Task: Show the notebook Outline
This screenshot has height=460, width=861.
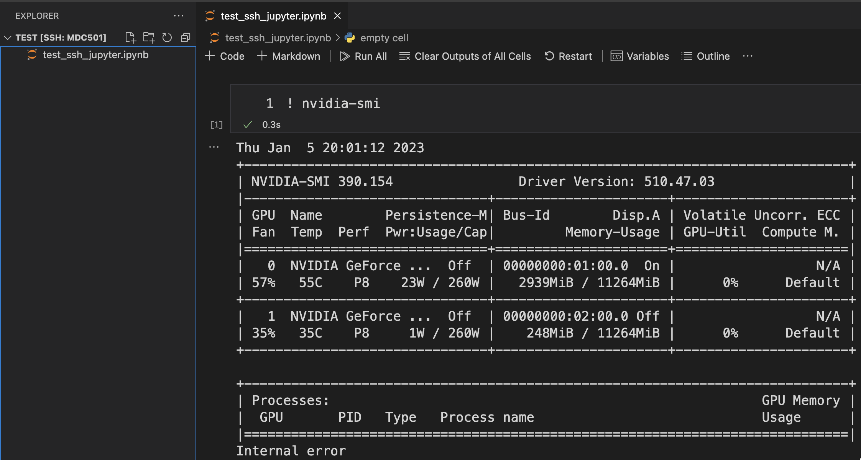Action: 705,56
